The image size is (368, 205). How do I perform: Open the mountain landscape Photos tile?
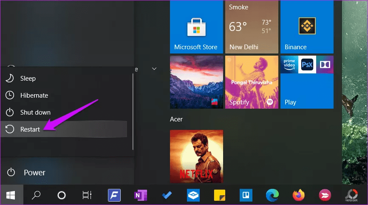point(196,82)
